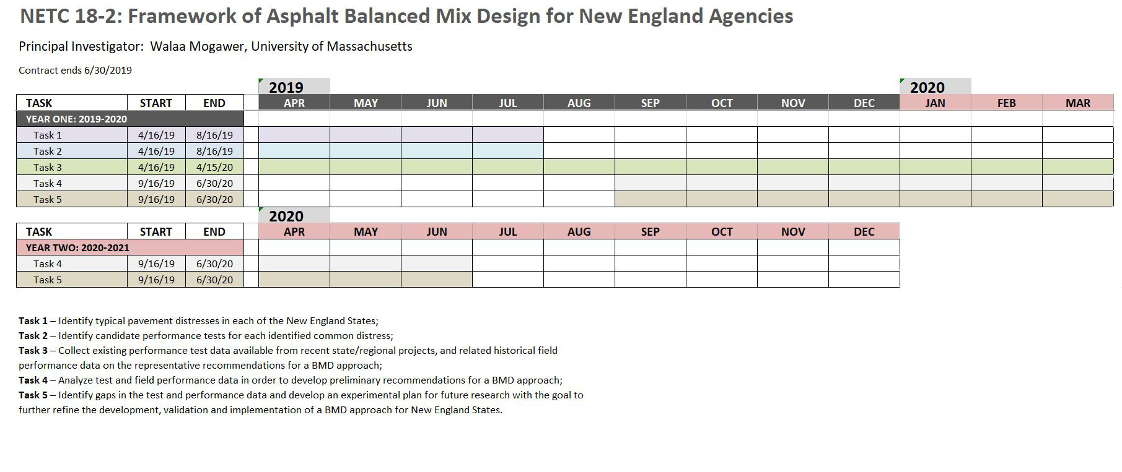This screenshot has width=1122, height=472.
Task: Click Year One Task 4 start date 9/16/19
Action: tap(156, 183)
